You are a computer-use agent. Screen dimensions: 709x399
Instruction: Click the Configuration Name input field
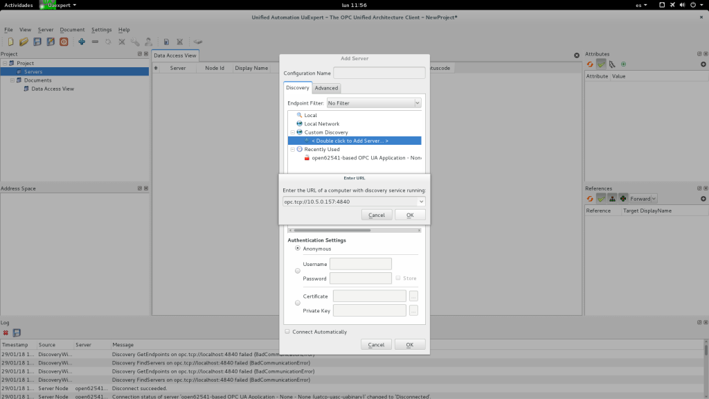[x=379, y=73]
